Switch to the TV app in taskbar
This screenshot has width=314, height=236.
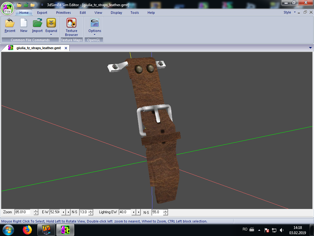(46, 230)
